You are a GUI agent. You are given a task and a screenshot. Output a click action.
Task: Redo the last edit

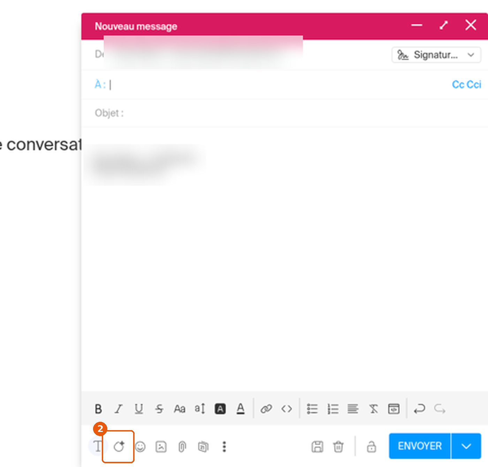click(440, 409)
